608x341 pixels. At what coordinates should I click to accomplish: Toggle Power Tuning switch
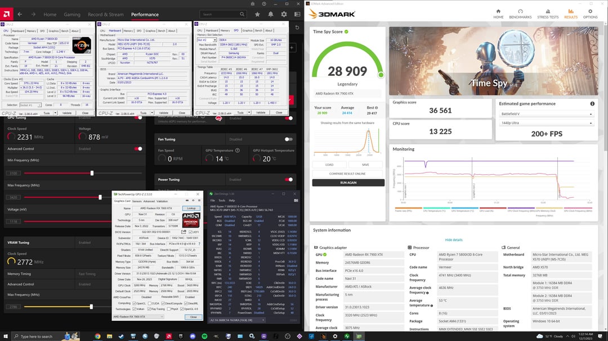(x=288, y=180)
